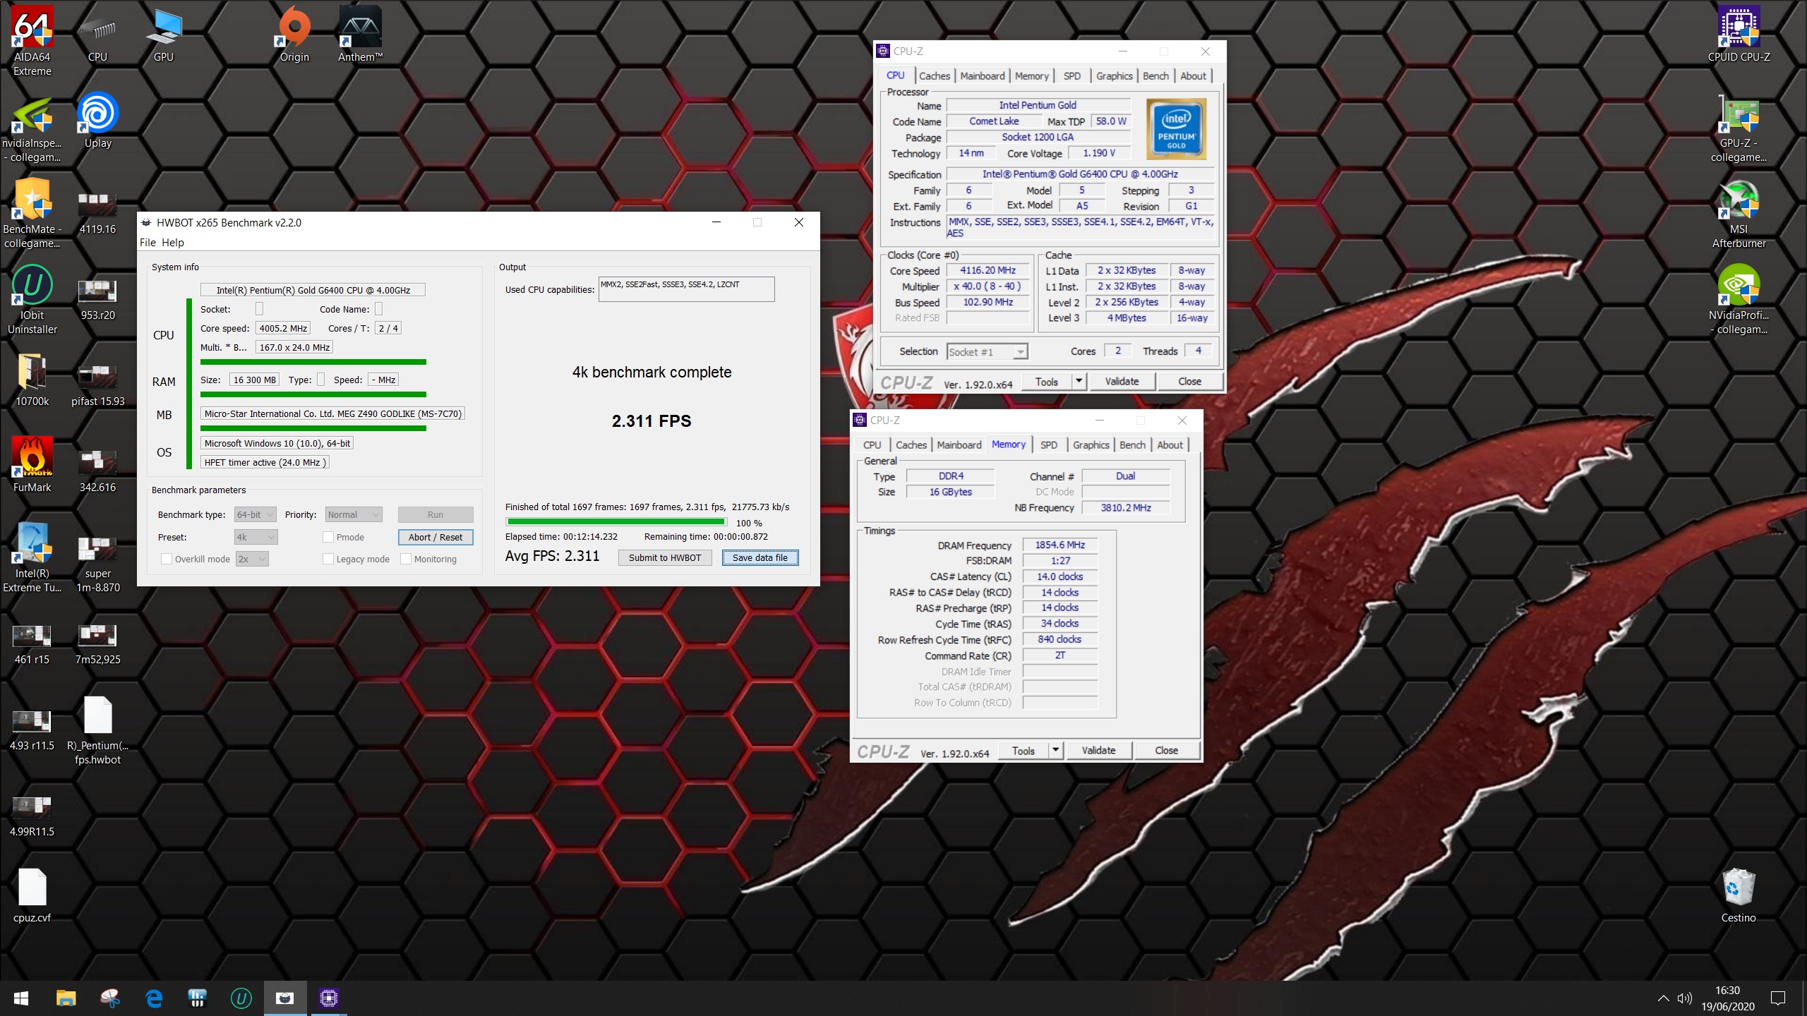Click Tools button in top CPU-Z window
Screen dimensions: 1807x1016
(x=1047, y=382)
